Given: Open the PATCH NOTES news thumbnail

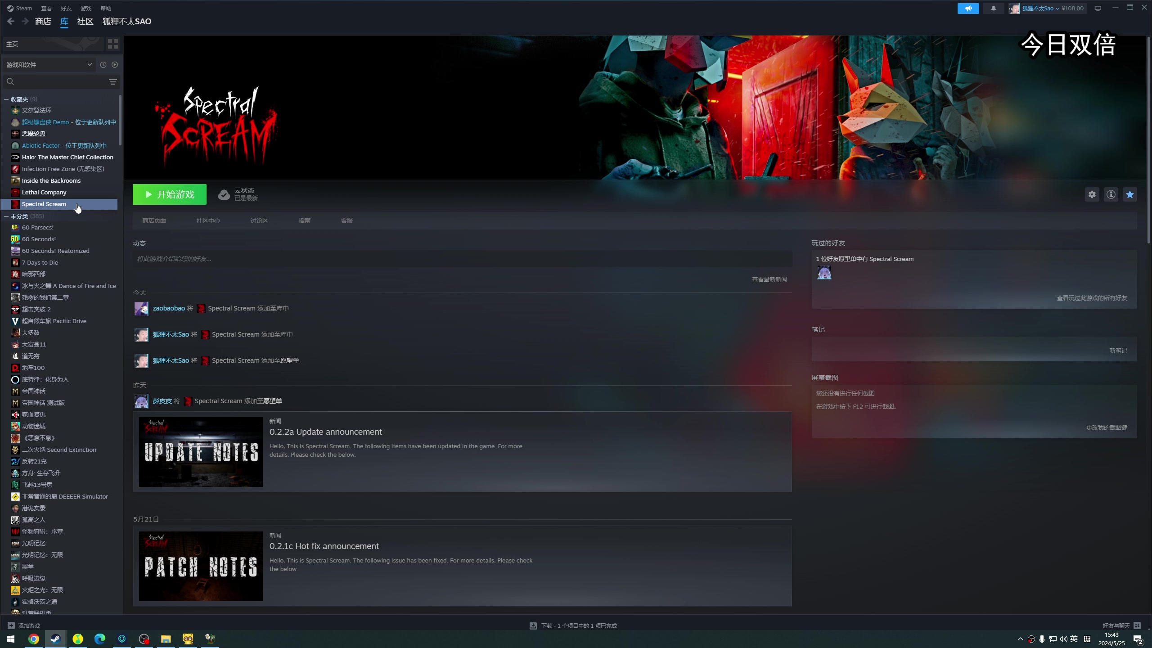Looking at the screenshot, I should click(x=201, y=566).
